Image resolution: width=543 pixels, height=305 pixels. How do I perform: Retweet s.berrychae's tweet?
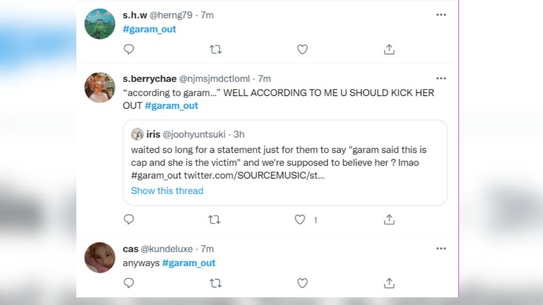(214, 220)
